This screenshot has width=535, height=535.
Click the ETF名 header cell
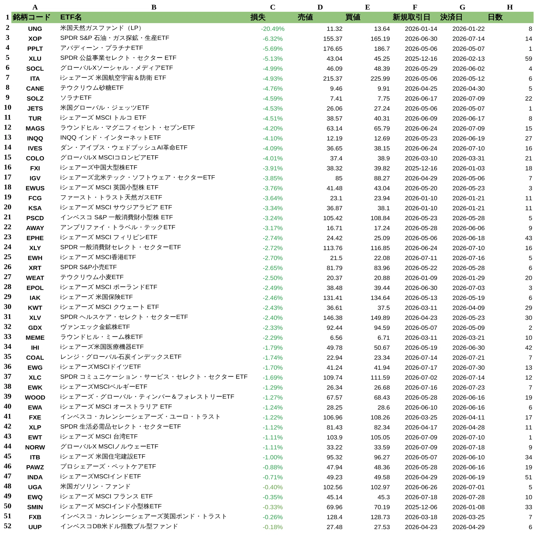pos(154,17)
